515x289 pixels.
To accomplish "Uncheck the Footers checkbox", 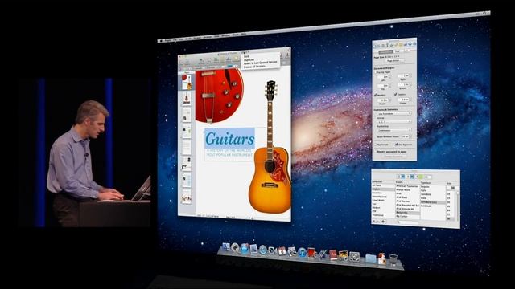I will [x=395, y=95].
